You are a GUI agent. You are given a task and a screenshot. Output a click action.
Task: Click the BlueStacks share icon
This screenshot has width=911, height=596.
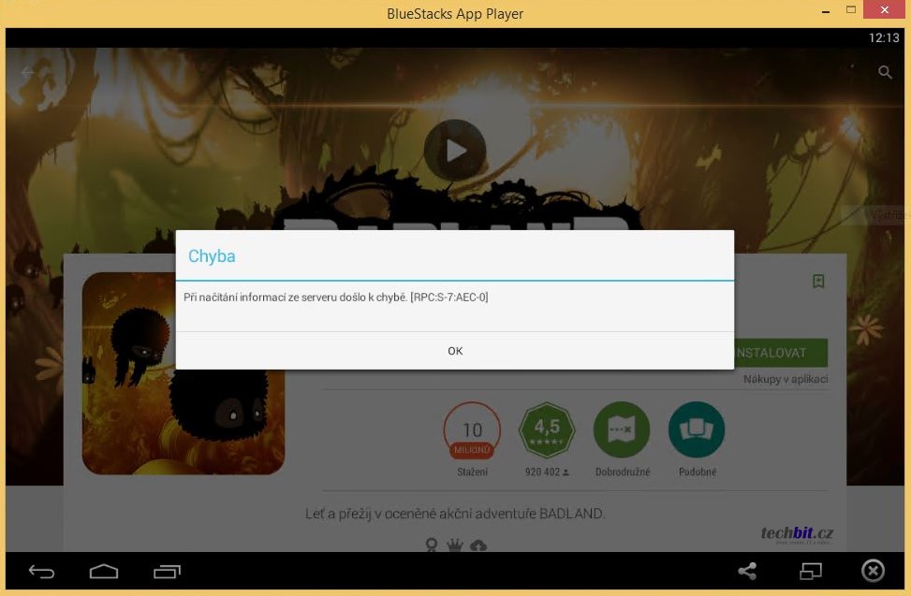coord(747,571)
